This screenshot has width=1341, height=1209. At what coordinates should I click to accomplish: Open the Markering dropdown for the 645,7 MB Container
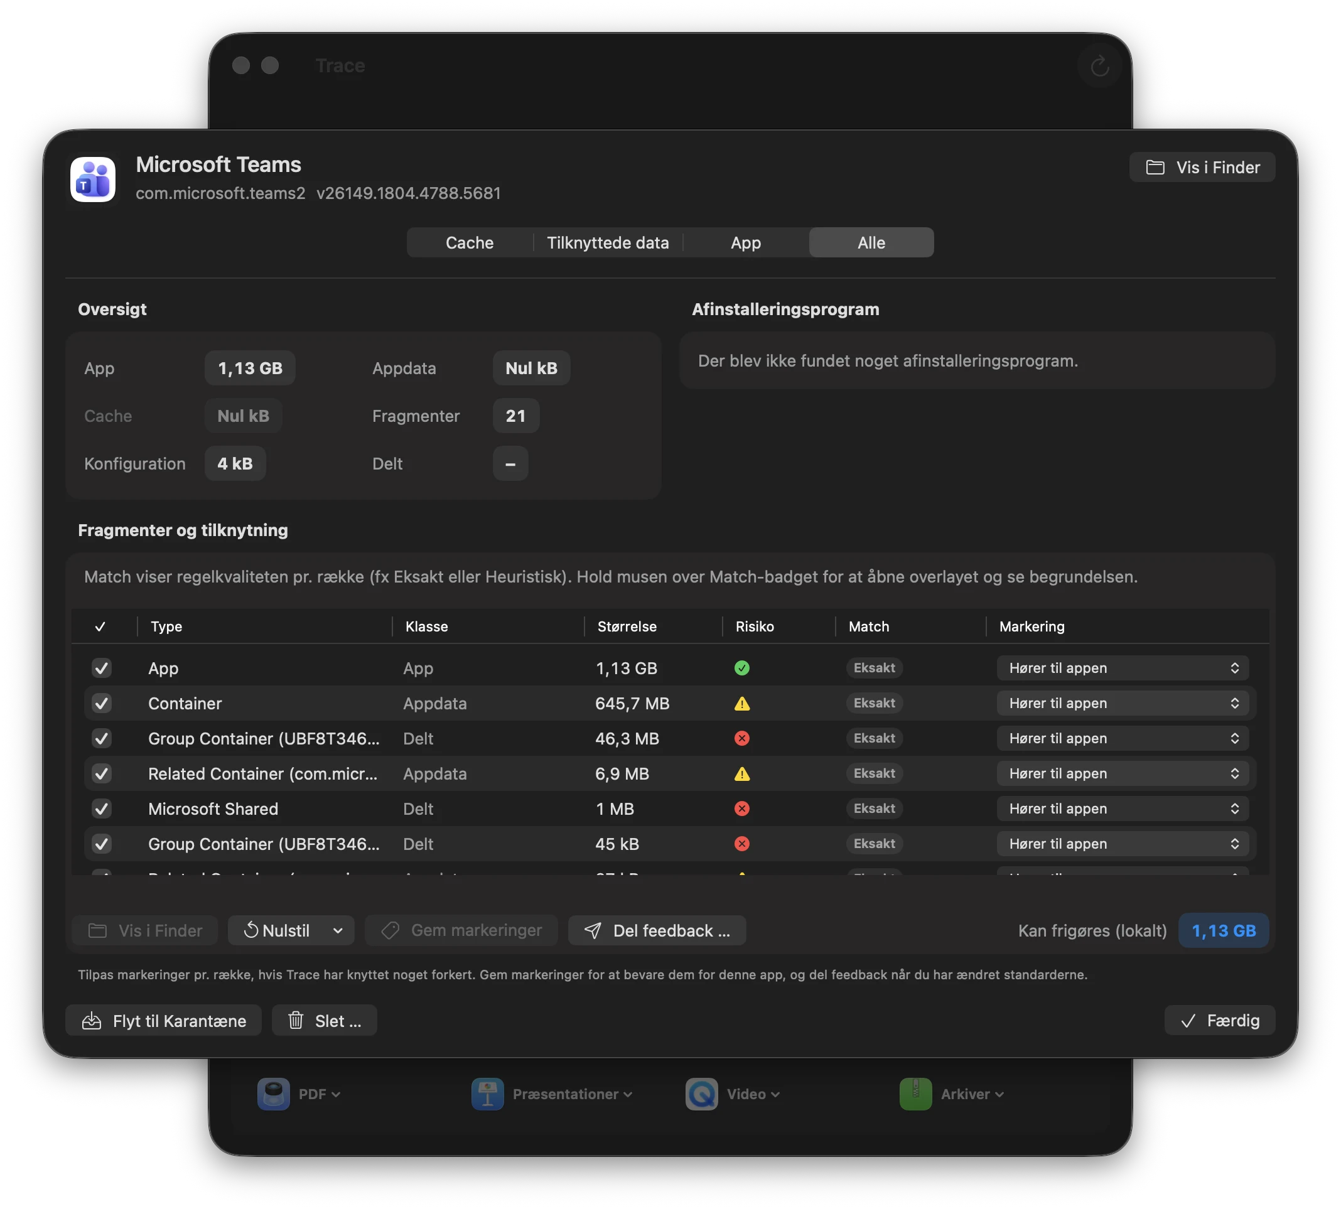pos(1122,703)
